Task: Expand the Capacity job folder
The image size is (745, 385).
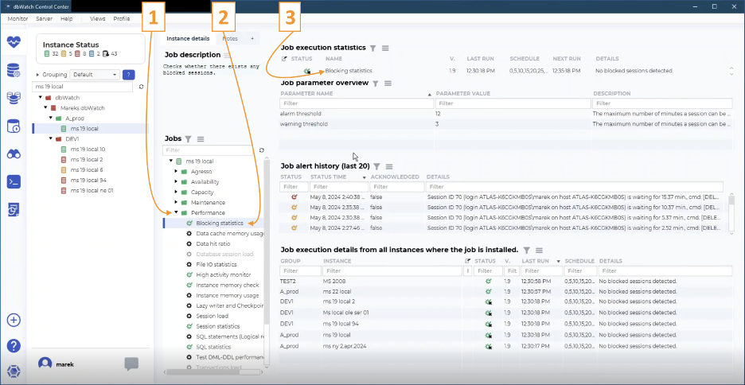Action: [x=176, y=192]
